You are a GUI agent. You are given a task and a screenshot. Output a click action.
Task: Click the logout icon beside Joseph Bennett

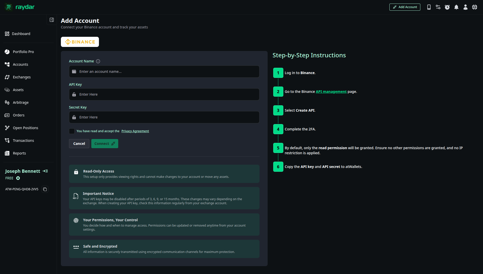click(x=45, y=171)
